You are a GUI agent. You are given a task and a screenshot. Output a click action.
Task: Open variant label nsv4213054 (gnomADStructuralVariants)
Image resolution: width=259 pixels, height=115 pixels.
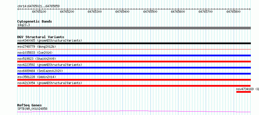(x=50, y=83)
